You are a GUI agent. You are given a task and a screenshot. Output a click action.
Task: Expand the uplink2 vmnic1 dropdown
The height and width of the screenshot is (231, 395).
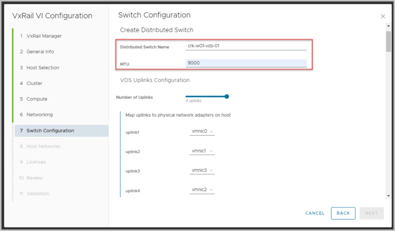point(202,151)
